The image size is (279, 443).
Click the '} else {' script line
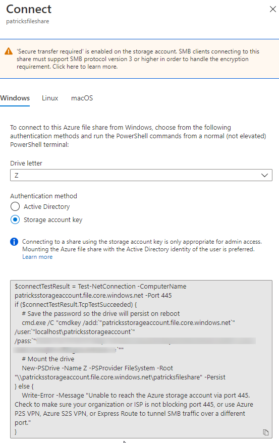click(24, 386)
